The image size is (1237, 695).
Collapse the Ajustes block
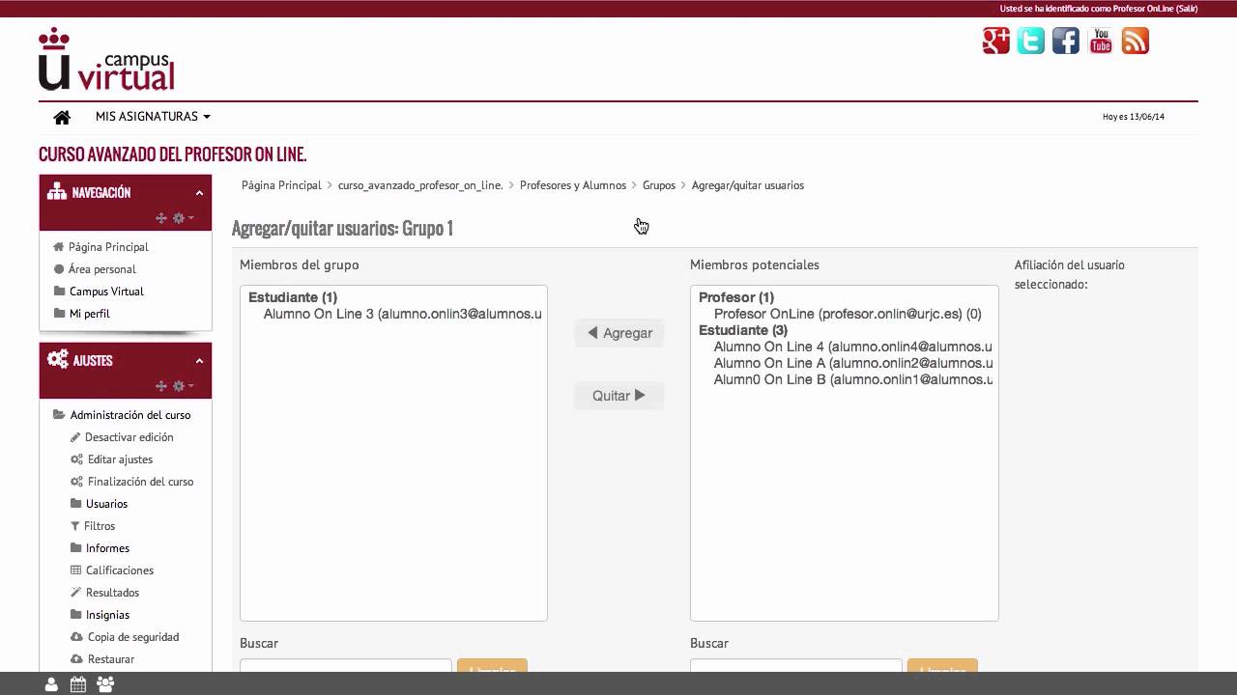(199, 361)
